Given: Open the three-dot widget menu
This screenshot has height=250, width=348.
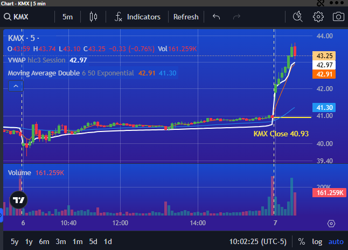Looking at the screenshot, I should [337, 3].
